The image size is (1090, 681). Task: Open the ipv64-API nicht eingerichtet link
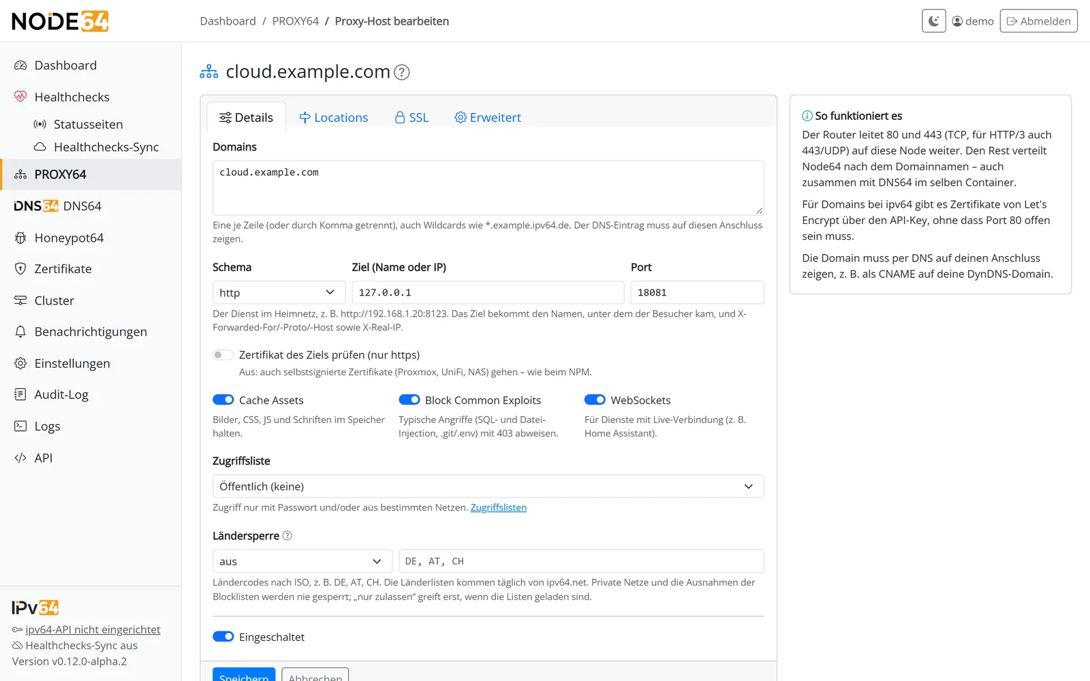(93, 630)
